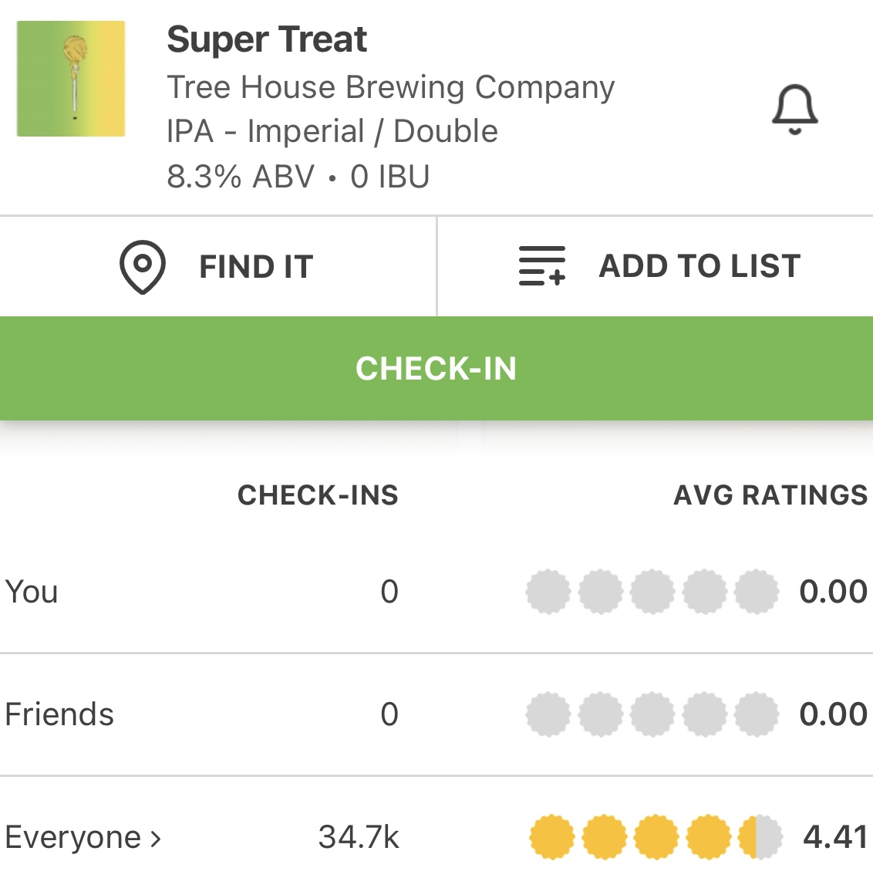The height and width of the screenshot is (878, 873).
Task: Tap the first Friends rating star
Action: (x=548, y=714)
